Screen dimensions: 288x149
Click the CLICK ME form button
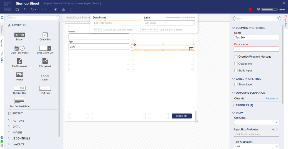pos(182,116)
